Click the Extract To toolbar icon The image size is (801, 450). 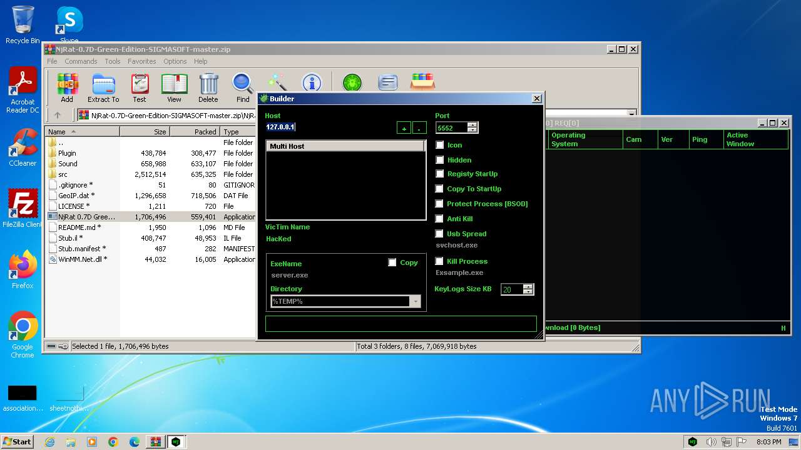103,88
